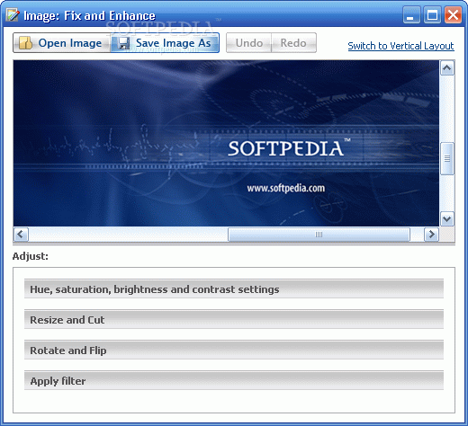Expand the Apply filter section

(x=234, y=381)
